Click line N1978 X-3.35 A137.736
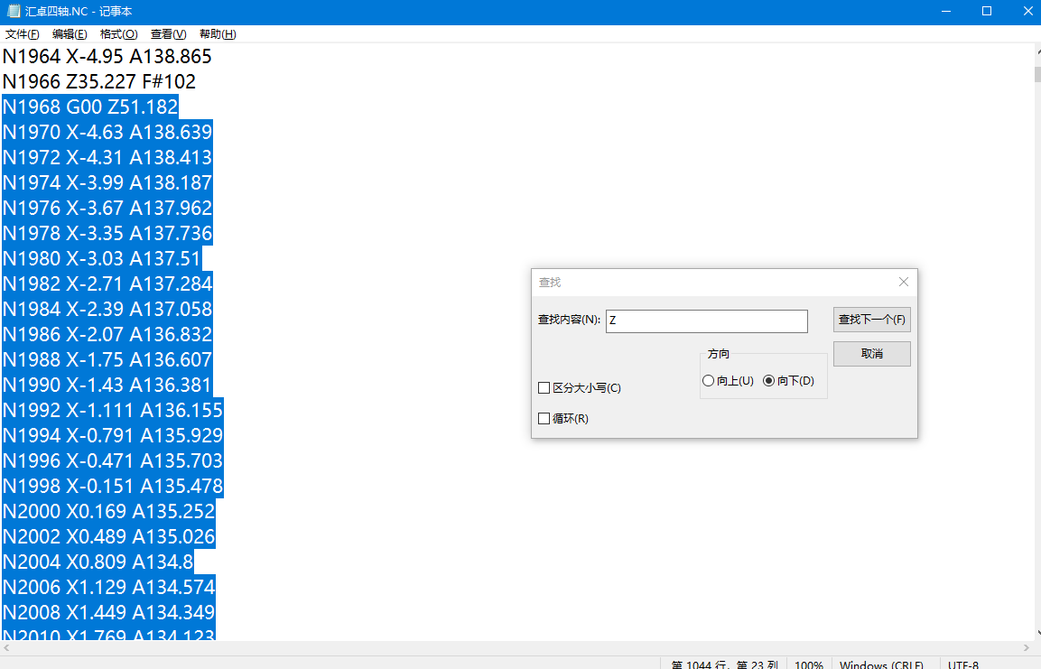Viewport: 1041px width, 669px height. click(x=107, y=233)
